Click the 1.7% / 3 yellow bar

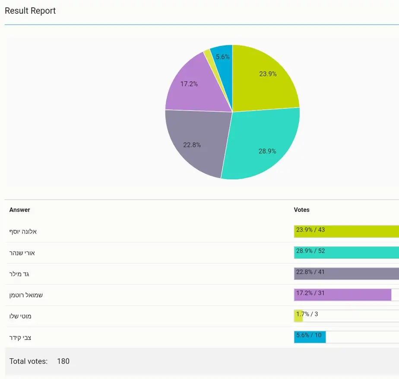point(298,316)
